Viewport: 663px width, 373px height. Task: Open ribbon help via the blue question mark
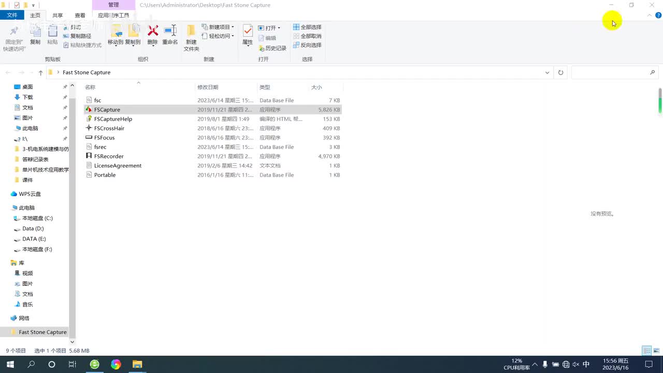(658, 16)
